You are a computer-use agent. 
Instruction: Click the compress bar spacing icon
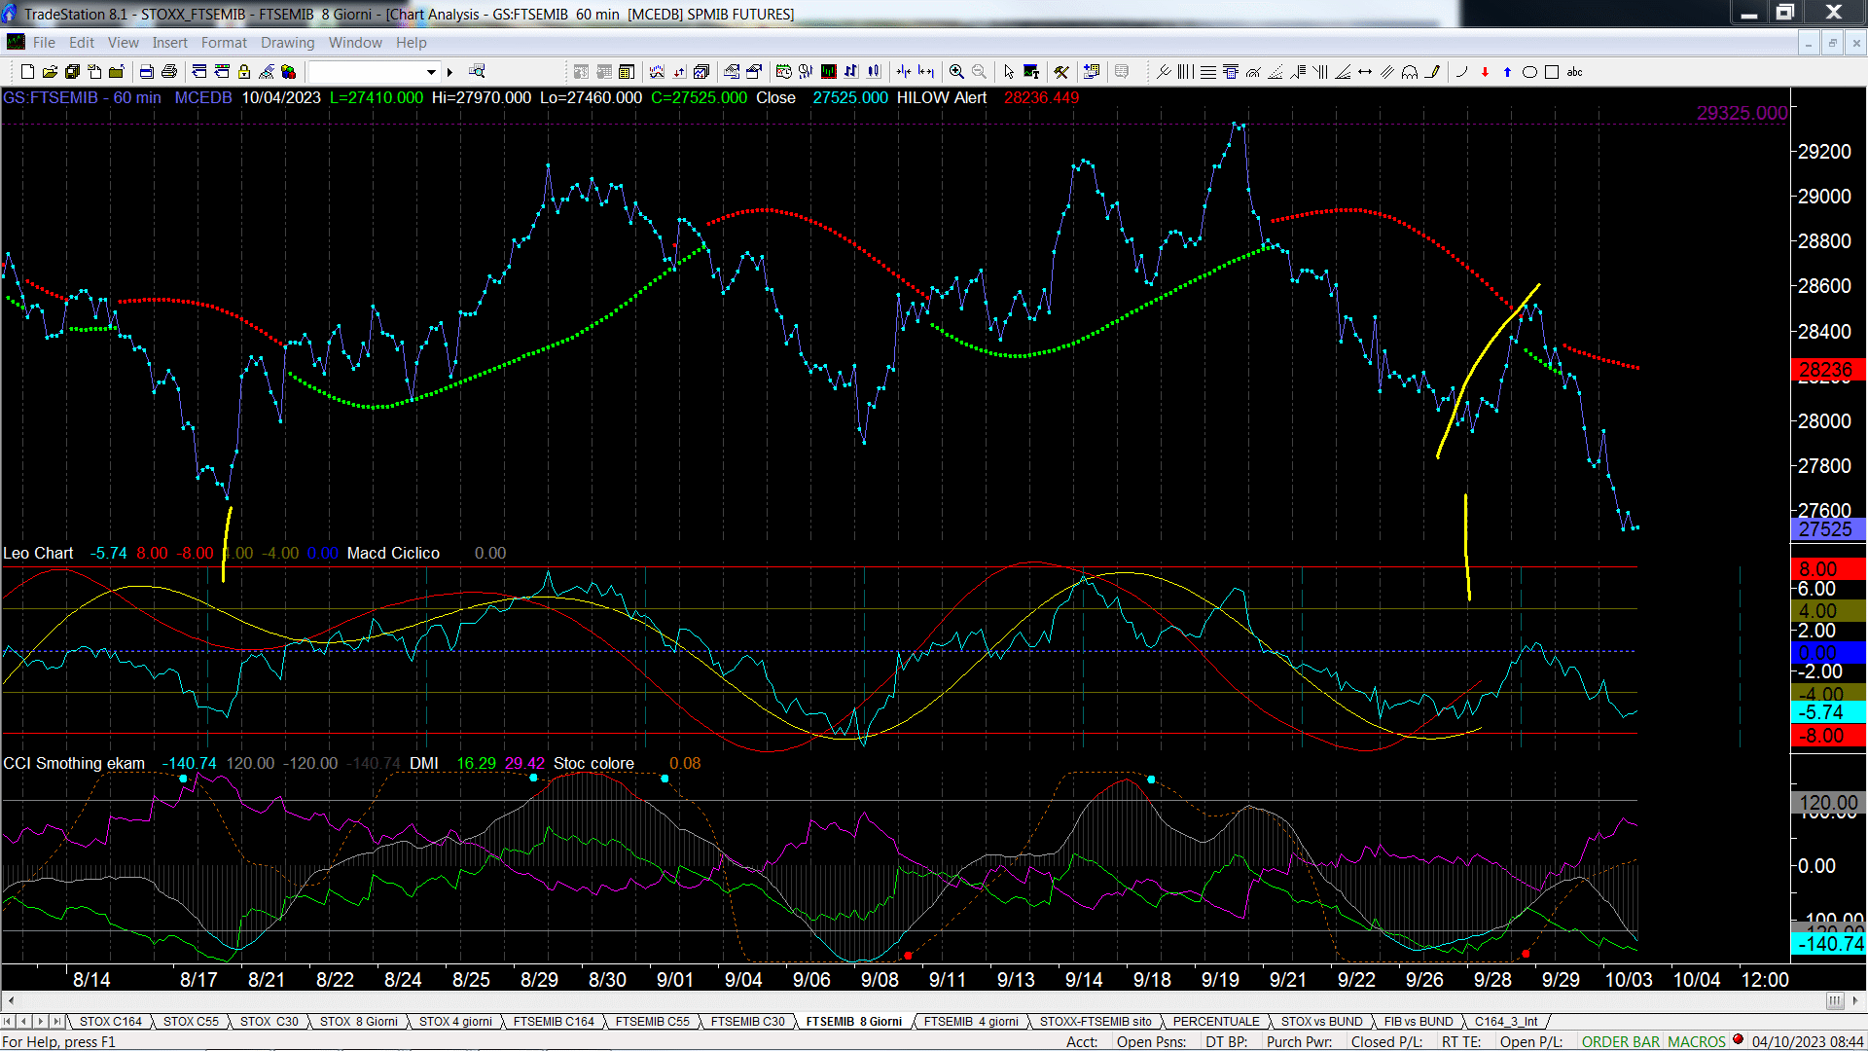[904, 72]
